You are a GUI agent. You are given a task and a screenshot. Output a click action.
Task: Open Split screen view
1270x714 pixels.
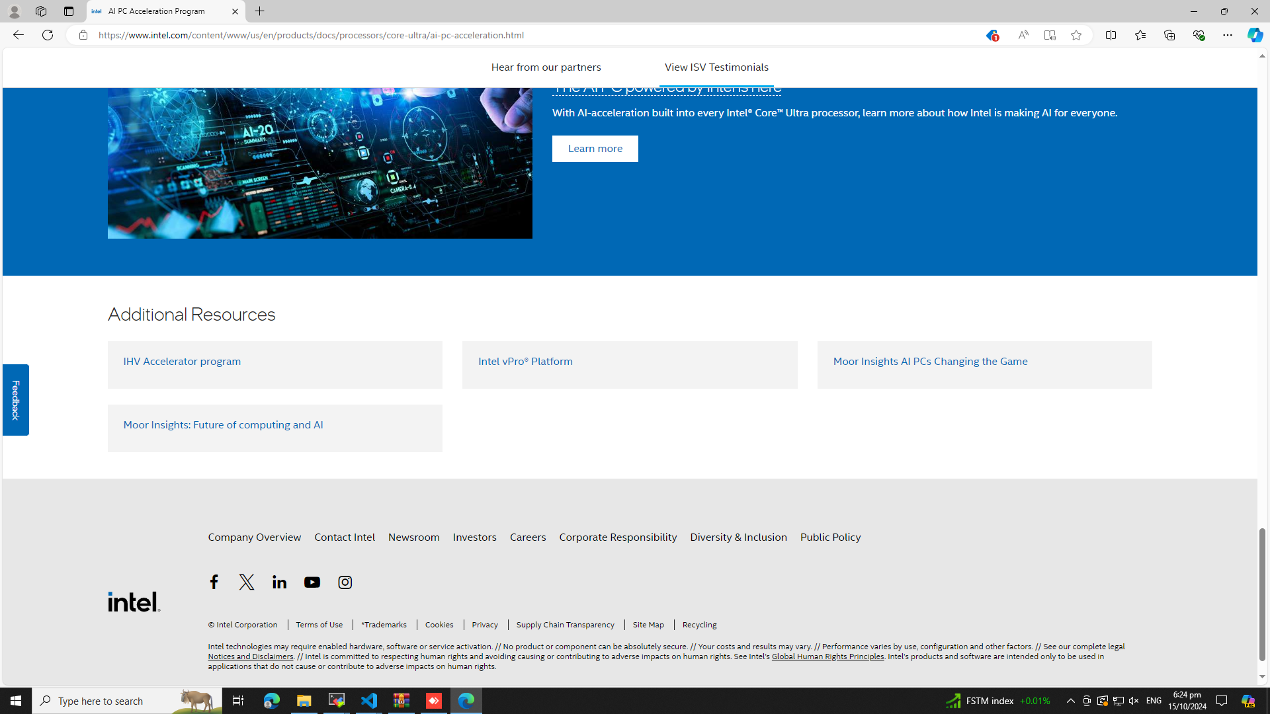[1111, 35]
